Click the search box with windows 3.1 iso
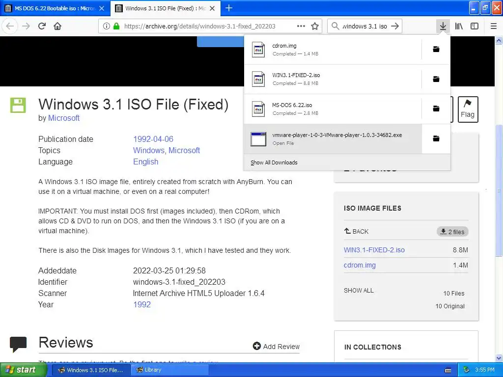The height and width of the screenshot is (377, 503). point(364,26)
